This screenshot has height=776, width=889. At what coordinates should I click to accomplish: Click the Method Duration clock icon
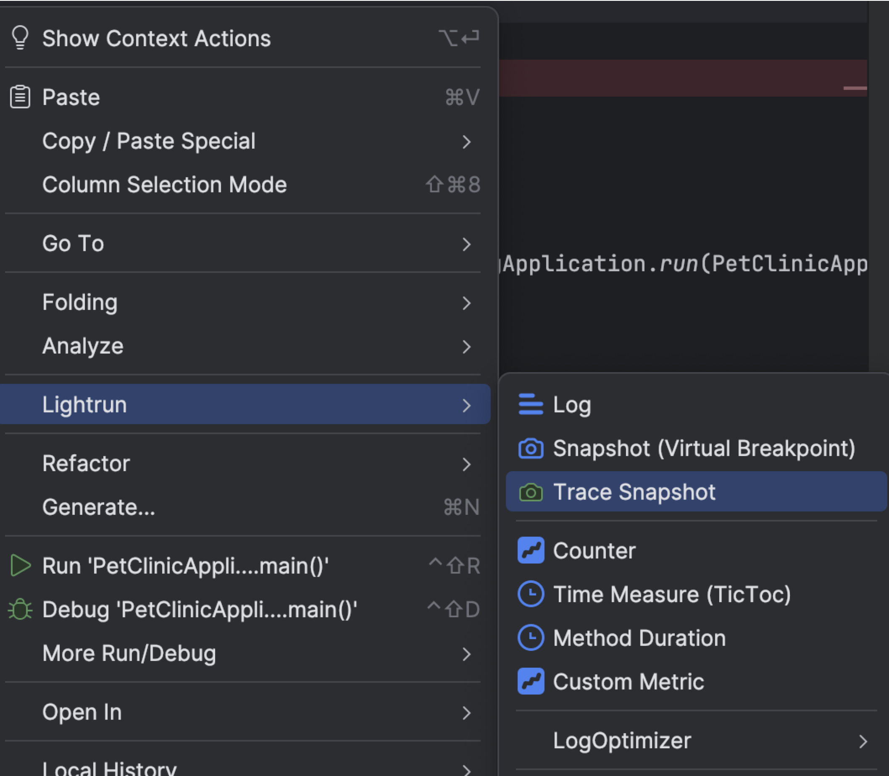click(x=531, y=638)
